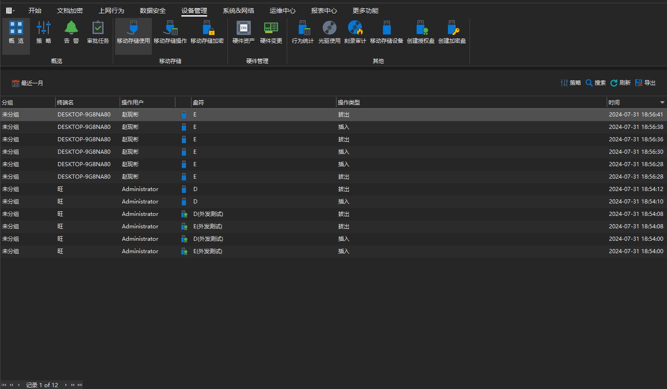
Task: Go to next page navigation arrow
Action: tap(73, 385)
